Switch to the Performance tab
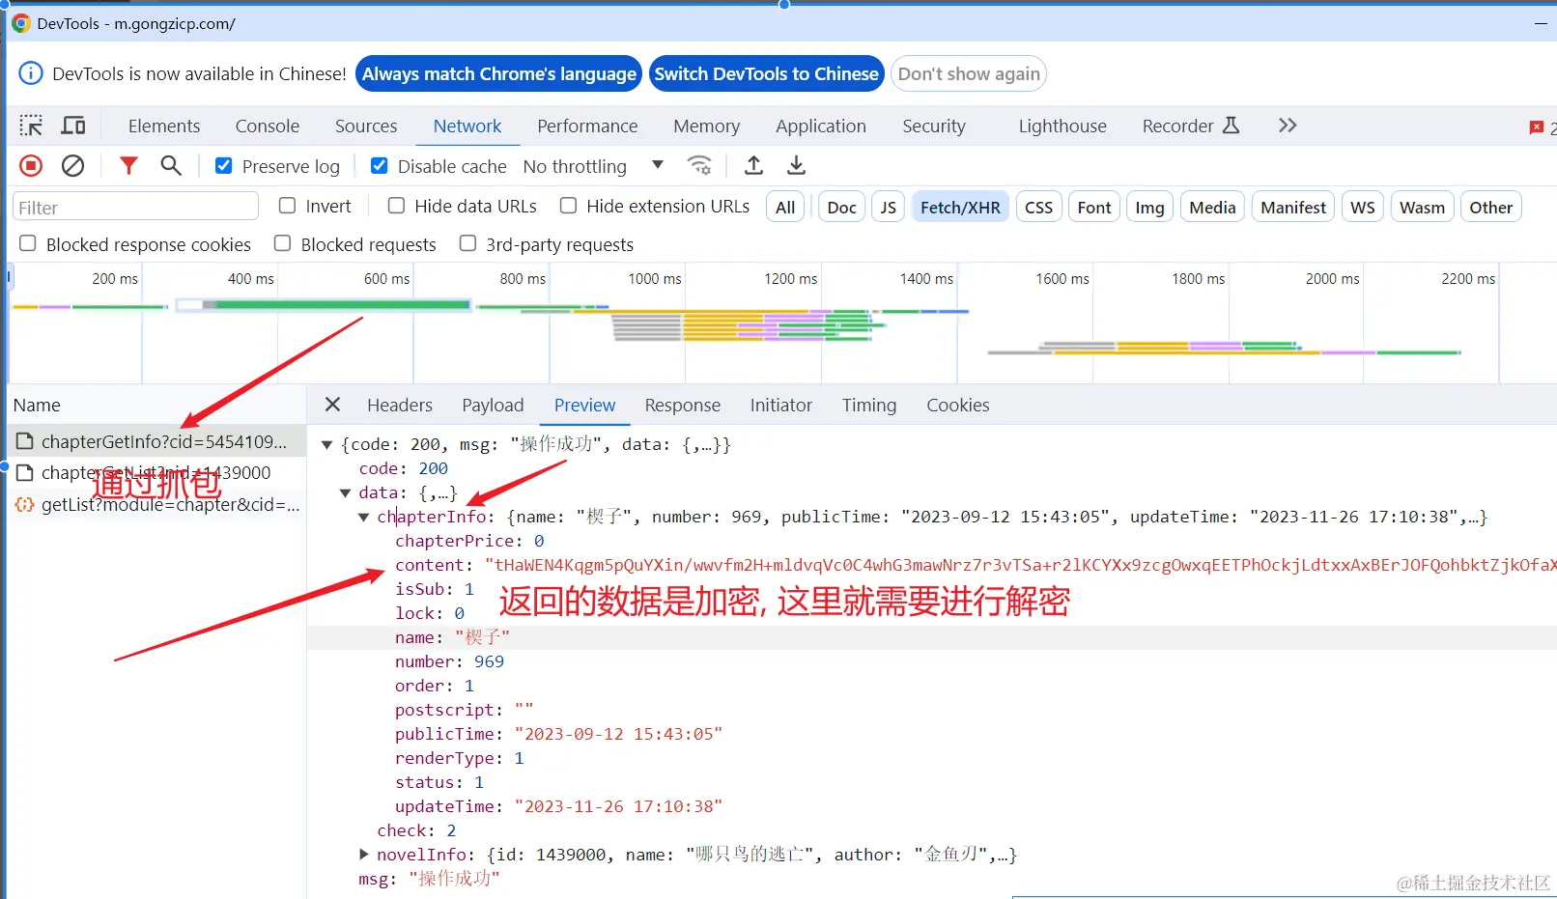 pos(587,126)
